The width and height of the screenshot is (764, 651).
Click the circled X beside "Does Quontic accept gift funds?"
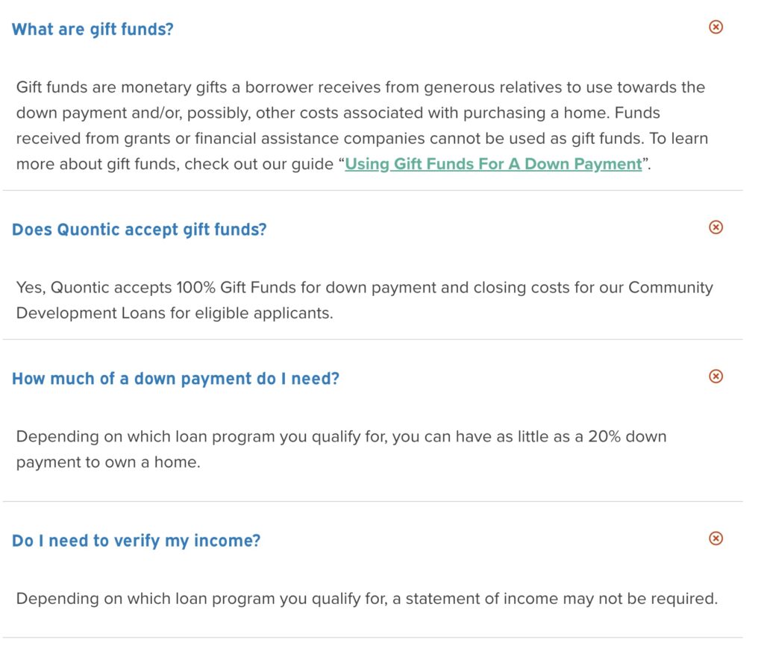tap(716, 227)
